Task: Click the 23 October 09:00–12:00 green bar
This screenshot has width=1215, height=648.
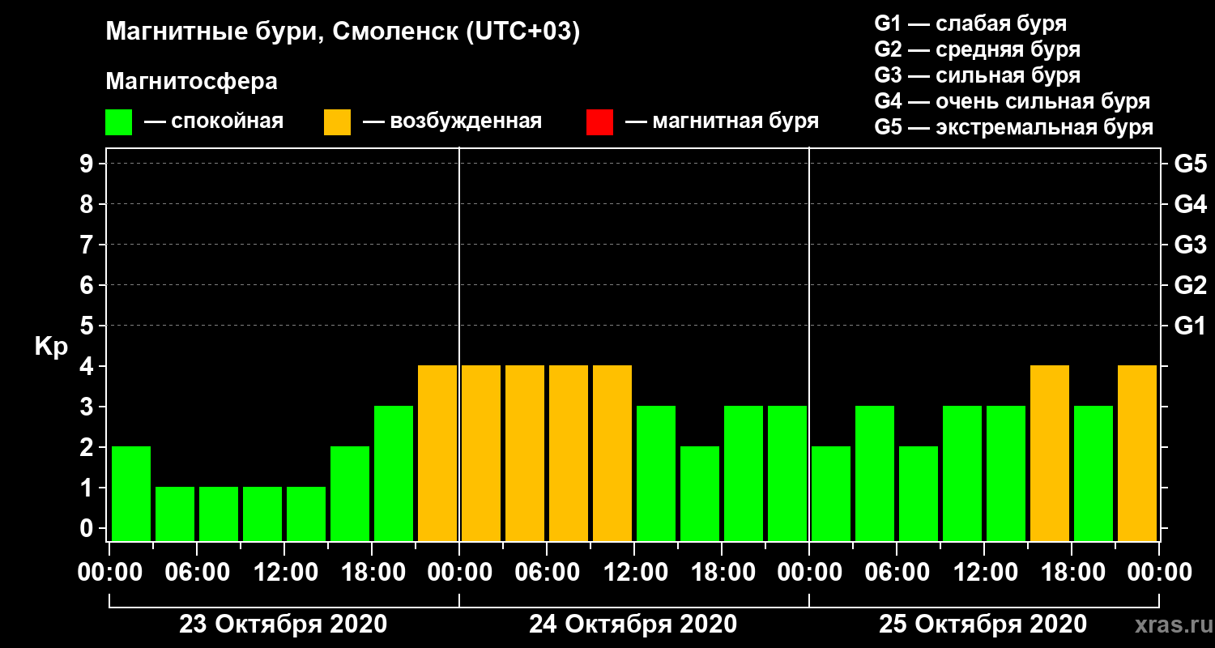Action: (262, 514)
